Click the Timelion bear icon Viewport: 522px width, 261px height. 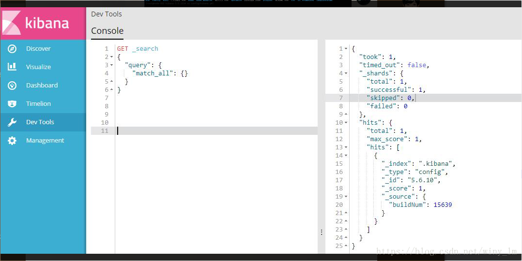[x=12, y=104]
